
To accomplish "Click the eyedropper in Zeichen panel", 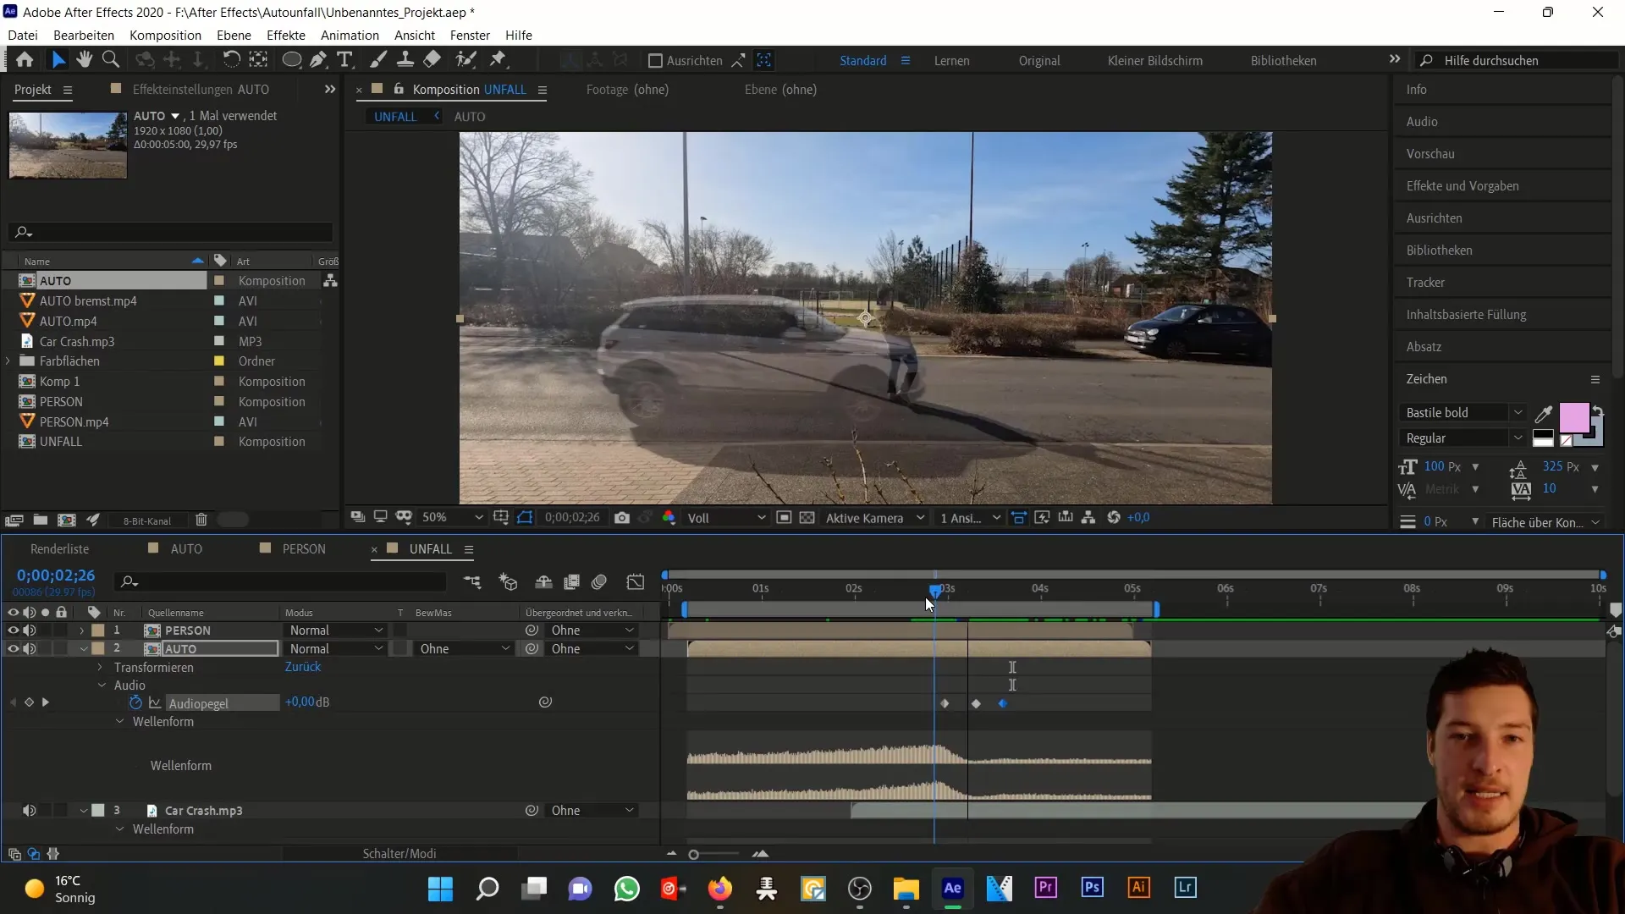I will [1544, 414].
